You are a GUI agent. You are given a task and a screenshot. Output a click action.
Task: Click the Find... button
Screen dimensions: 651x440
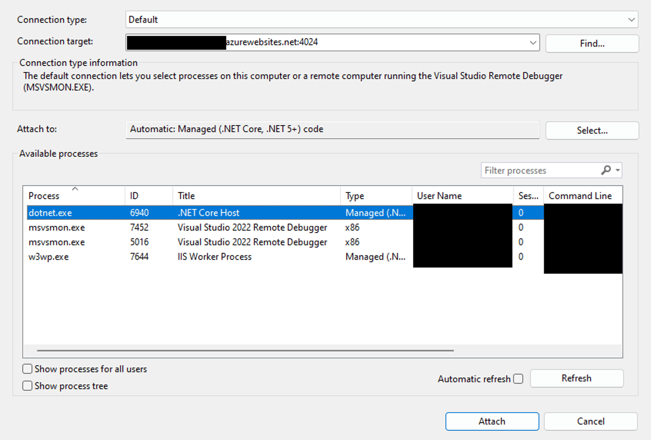coord(592,43)
